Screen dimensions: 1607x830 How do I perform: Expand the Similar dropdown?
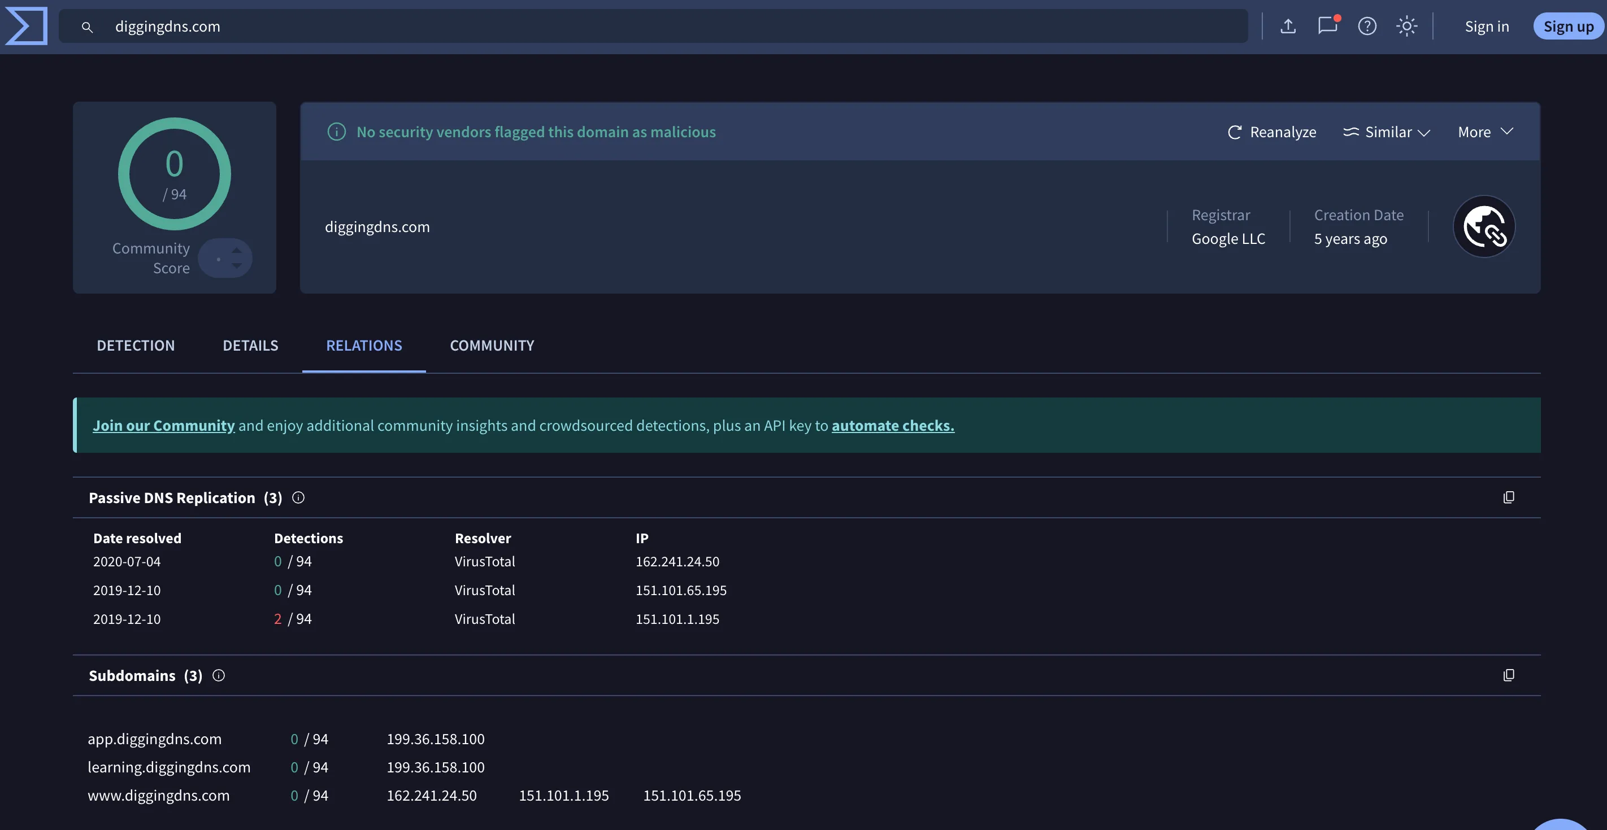[1386, 132]
